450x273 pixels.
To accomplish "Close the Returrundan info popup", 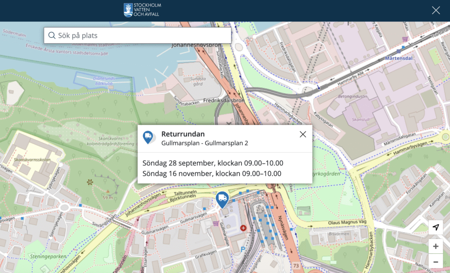I will coord(303,135).
